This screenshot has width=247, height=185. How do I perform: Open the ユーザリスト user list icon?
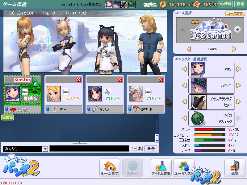pos(184,167)
